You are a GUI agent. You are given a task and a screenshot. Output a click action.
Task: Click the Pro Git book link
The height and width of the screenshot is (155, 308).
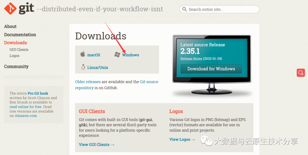38,93
